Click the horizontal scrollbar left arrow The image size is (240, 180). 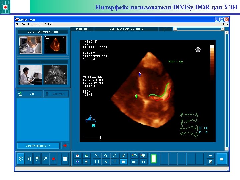coord(175,29)
